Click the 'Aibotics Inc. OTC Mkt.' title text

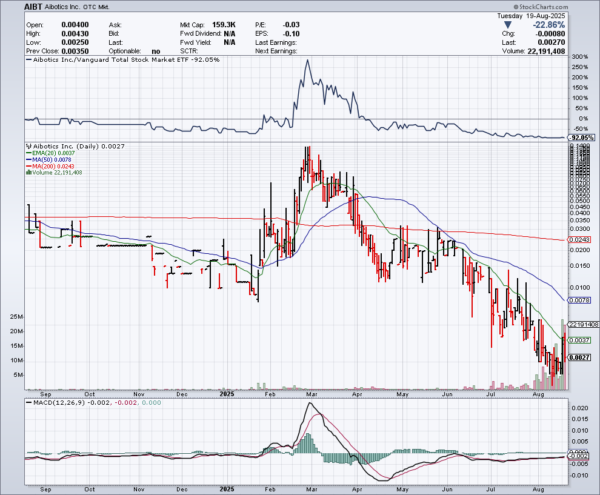coord(76,7)
